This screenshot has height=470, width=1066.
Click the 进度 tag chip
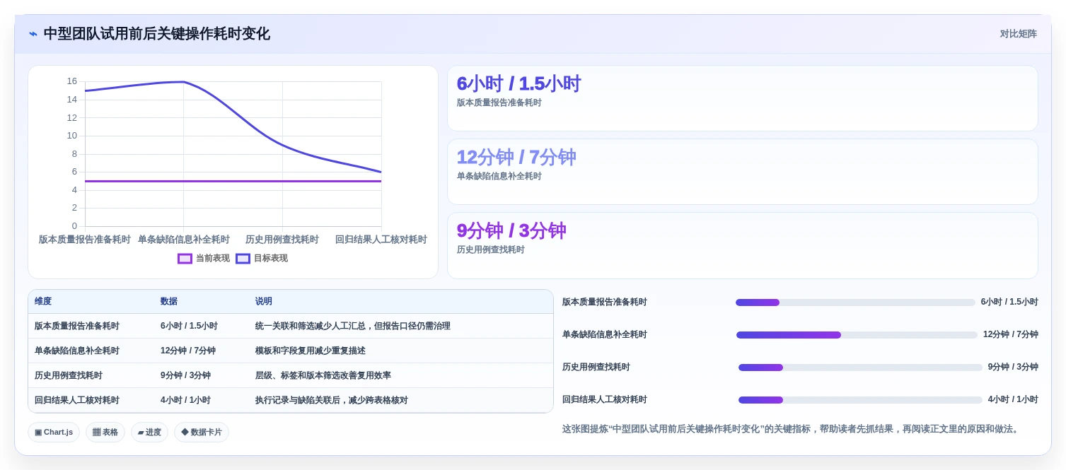coord(149,432)
